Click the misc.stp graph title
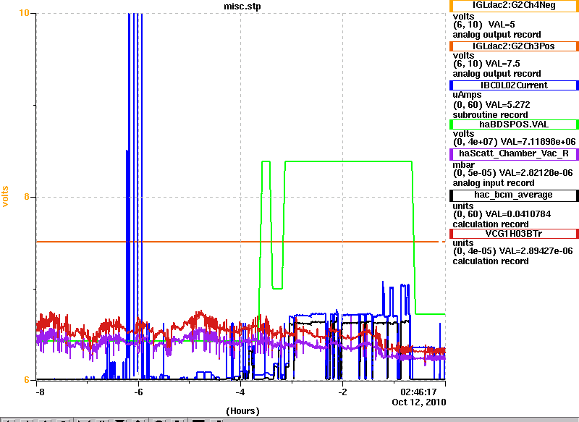Image resolution: width=579 pixels, height=422 pixels. coord(242,7)
